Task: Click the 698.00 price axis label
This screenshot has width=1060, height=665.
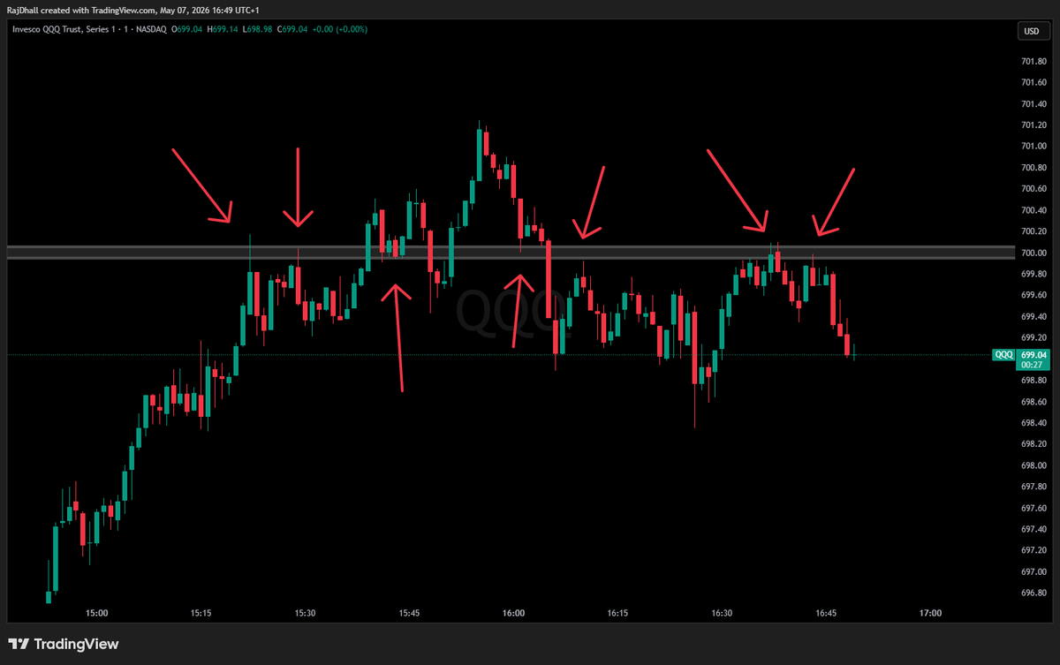Action: [x=1033, y=465]
